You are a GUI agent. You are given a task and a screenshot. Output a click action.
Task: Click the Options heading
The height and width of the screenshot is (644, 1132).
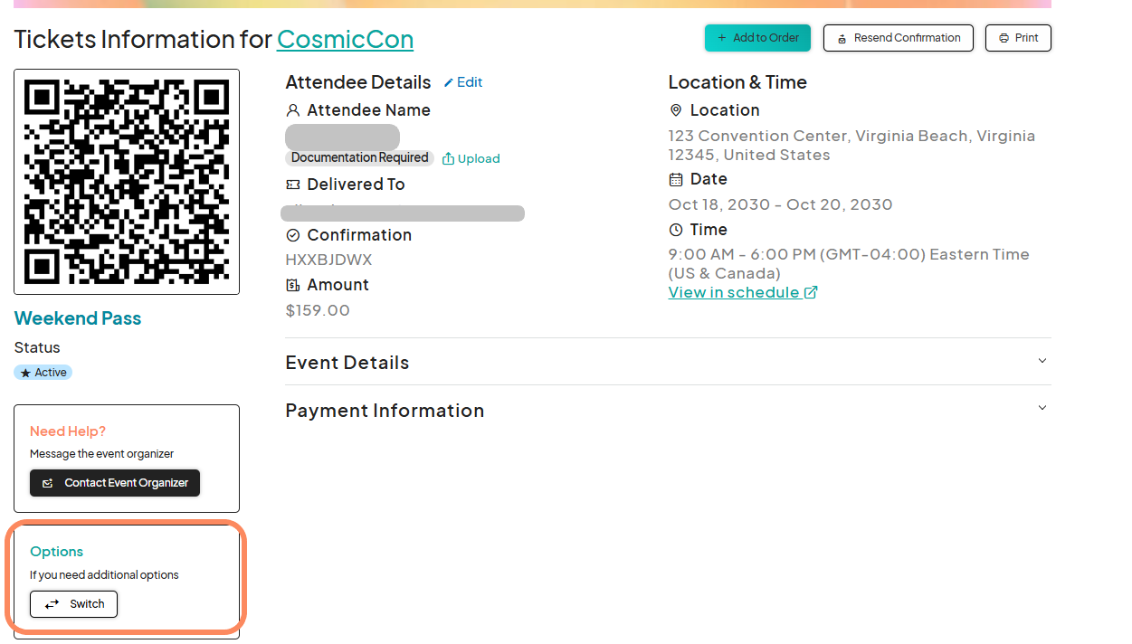56,552
